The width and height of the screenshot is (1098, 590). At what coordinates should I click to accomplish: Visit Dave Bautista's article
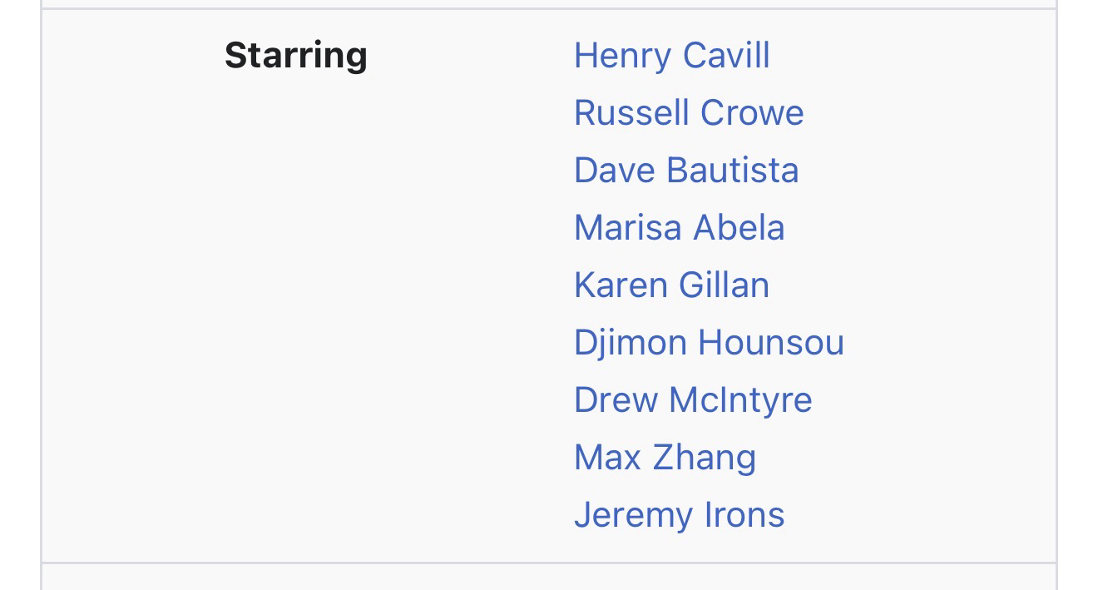click(x=685, y=171)
